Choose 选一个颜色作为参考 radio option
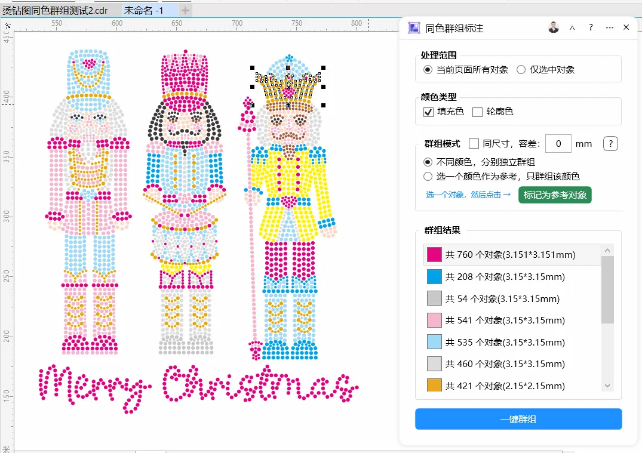 [x=428, y=177]
